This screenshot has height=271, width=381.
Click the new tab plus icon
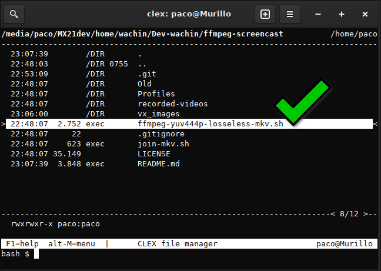tap(265, 14)
